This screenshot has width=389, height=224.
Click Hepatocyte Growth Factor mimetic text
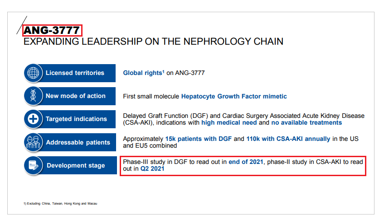(234, 96)
